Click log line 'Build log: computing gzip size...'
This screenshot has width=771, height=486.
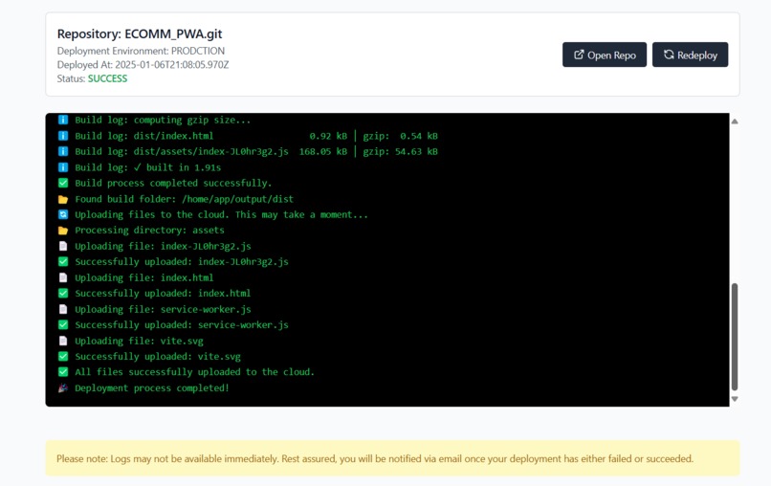point(163,120)
